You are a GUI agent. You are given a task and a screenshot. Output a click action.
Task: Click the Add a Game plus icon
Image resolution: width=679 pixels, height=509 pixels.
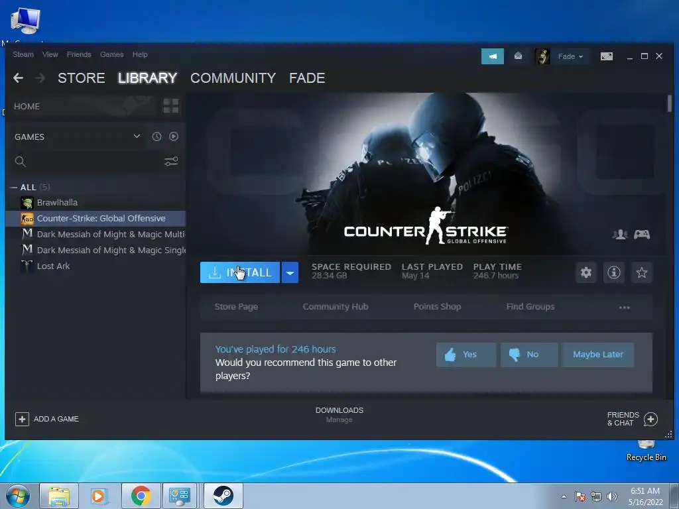coord(22,419)
